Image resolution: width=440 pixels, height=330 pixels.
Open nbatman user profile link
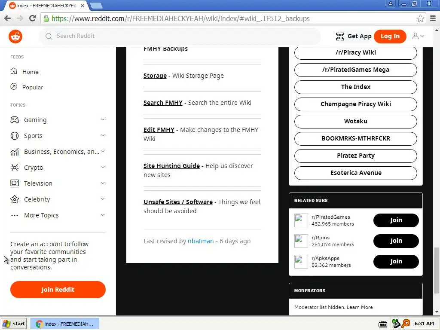click(x=201, y=241)
